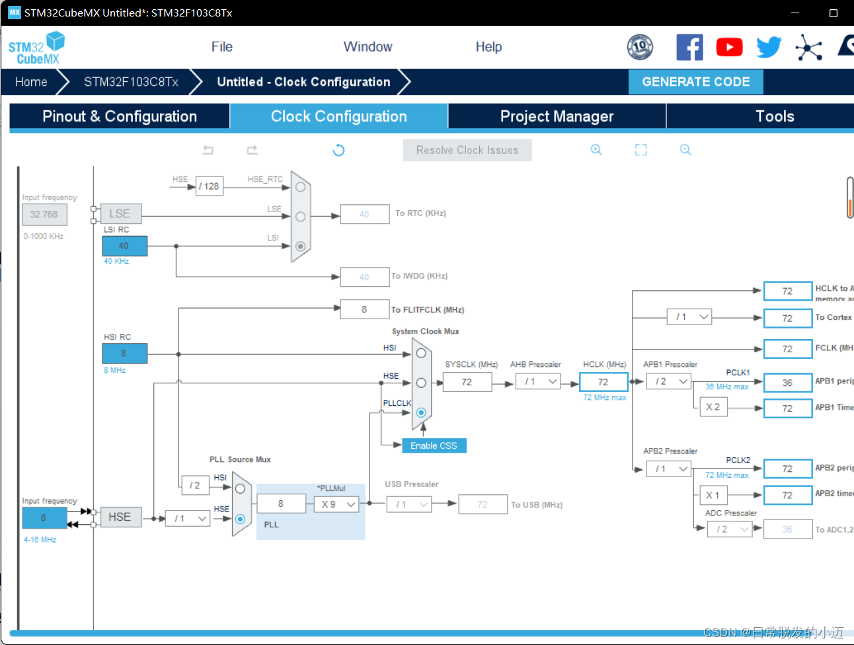Select LSI as RTC clock source
The height and width of the screenshot is (645, 854).
[300, 246]
